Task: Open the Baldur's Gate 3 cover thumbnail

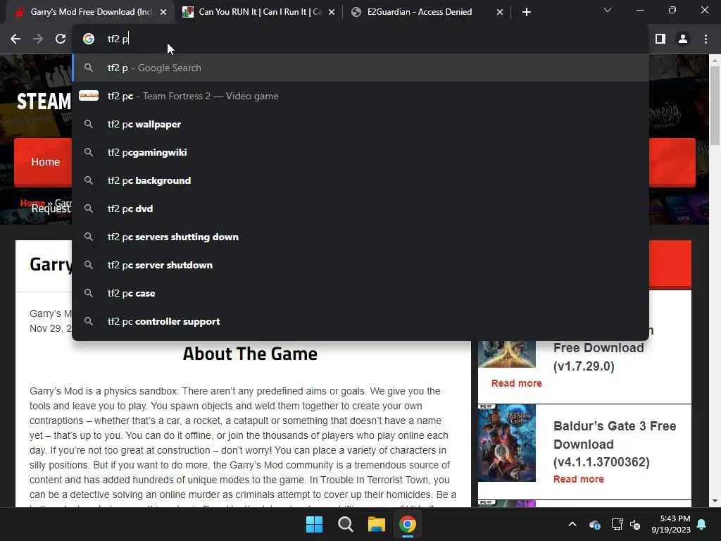Action: 507,443
